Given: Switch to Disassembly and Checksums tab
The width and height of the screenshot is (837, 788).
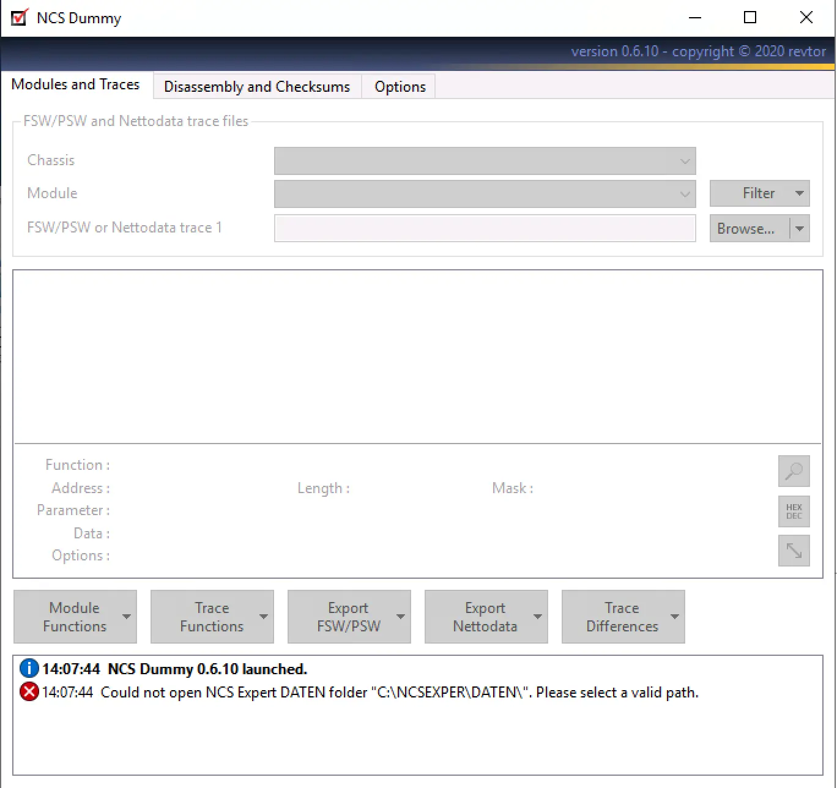Looking at the screenshot, I should tap(257, 87).
